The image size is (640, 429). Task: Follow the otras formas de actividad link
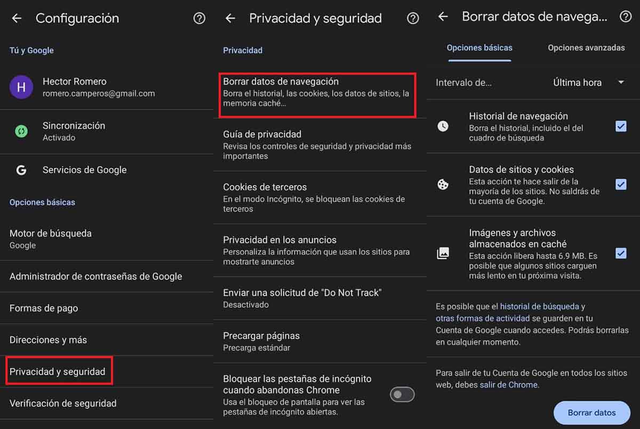click(x=483, y=318)
